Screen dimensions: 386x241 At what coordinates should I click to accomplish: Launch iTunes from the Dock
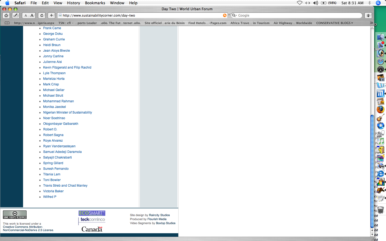pos(380,141)
